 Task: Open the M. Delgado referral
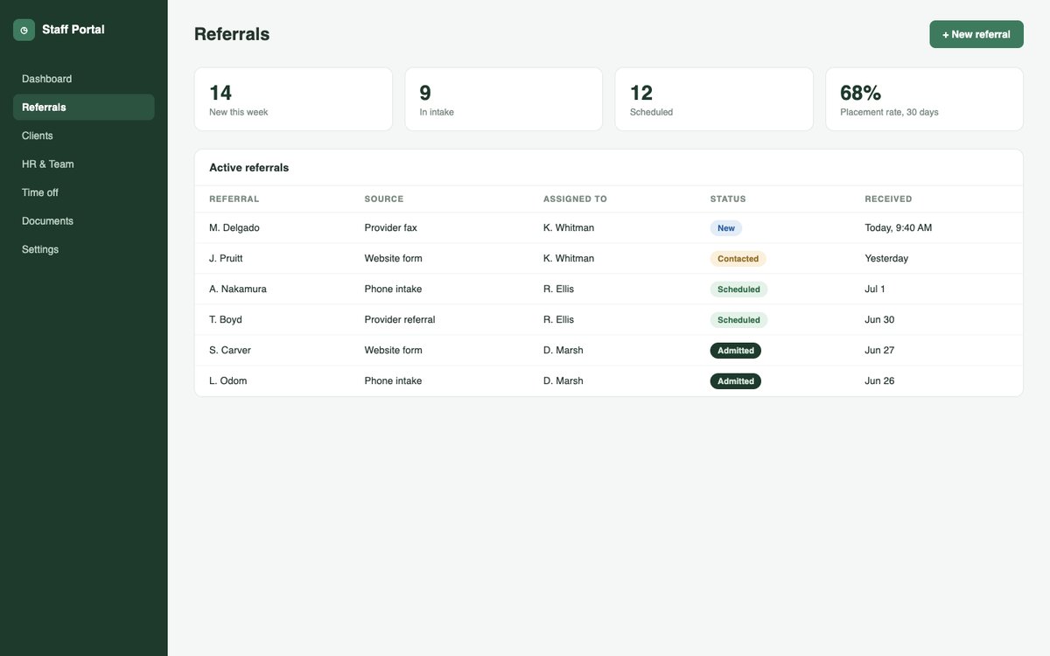coord(609,227)
